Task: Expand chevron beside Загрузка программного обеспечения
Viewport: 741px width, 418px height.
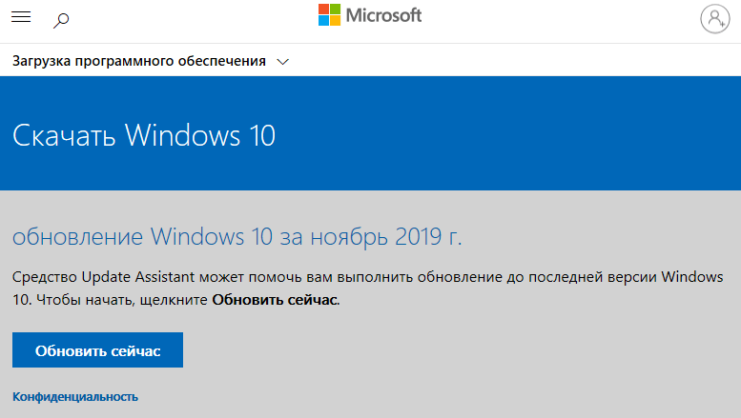Action: (x=282, y=62)
